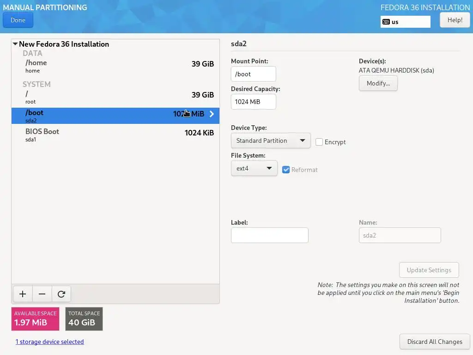Click the keyboard layout icon beside us
The height and width of the screenshot is (355, 473).
tap(386, 22)
